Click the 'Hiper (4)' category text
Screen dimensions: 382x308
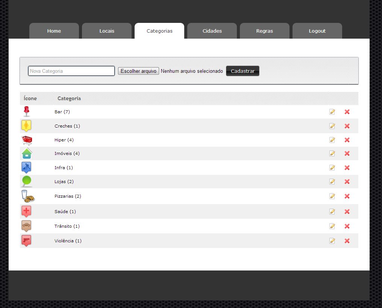[x=64, y=140]
